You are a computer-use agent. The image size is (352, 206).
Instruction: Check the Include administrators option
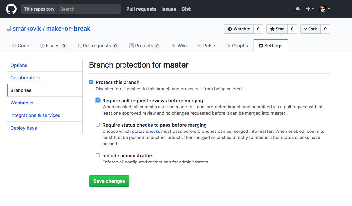coord(98,155)
